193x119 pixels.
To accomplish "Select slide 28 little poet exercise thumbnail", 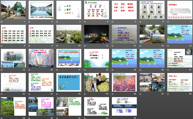I will click(x=180, y=82).
